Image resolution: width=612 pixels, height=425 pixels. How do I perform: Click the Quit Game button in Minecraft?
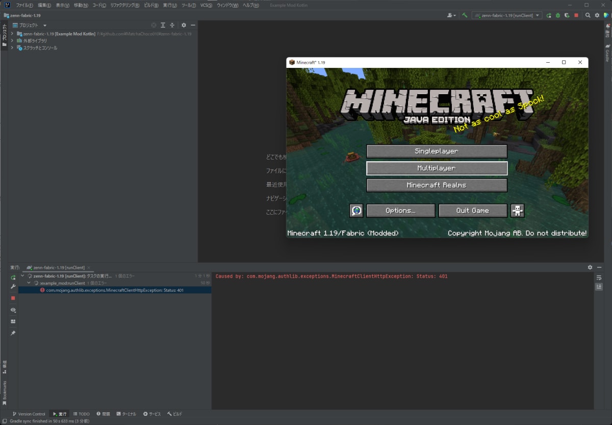click(x=473, y=210)
